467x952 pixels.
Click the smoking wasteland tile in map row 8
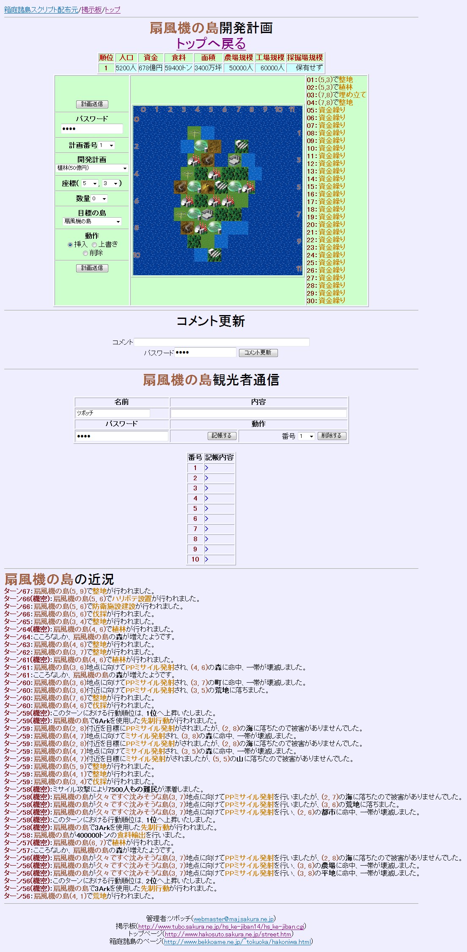pos(187,228)
